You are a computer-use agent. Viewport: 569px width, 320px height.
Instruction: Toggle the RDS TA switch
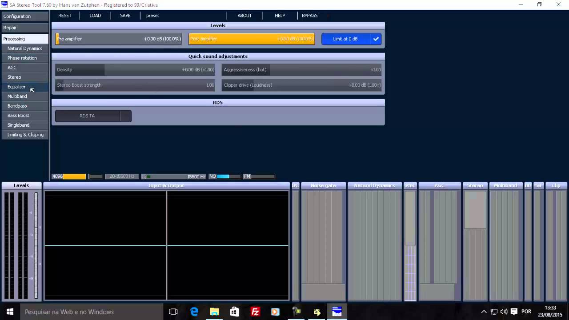[93, 116]
